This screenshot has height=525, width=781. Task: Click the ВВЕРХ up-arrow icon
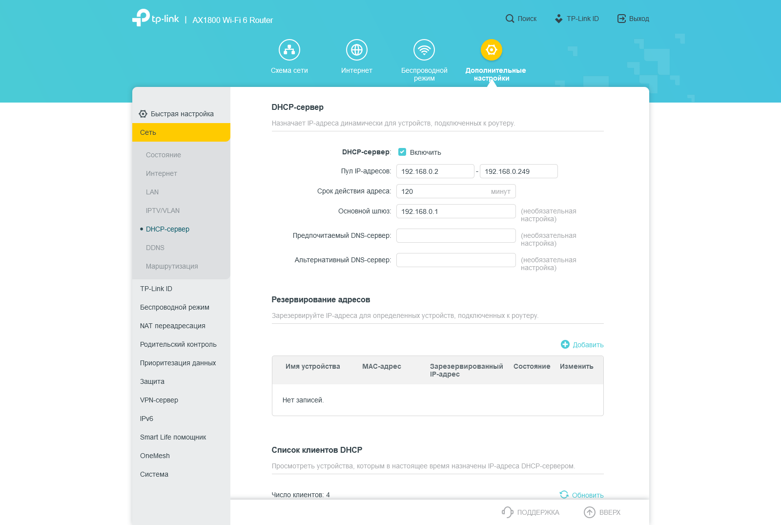(x=590, y=512)
